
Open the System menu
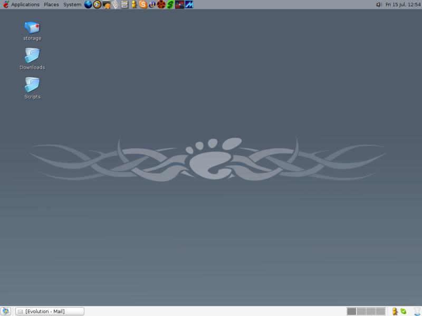(72, 5)
